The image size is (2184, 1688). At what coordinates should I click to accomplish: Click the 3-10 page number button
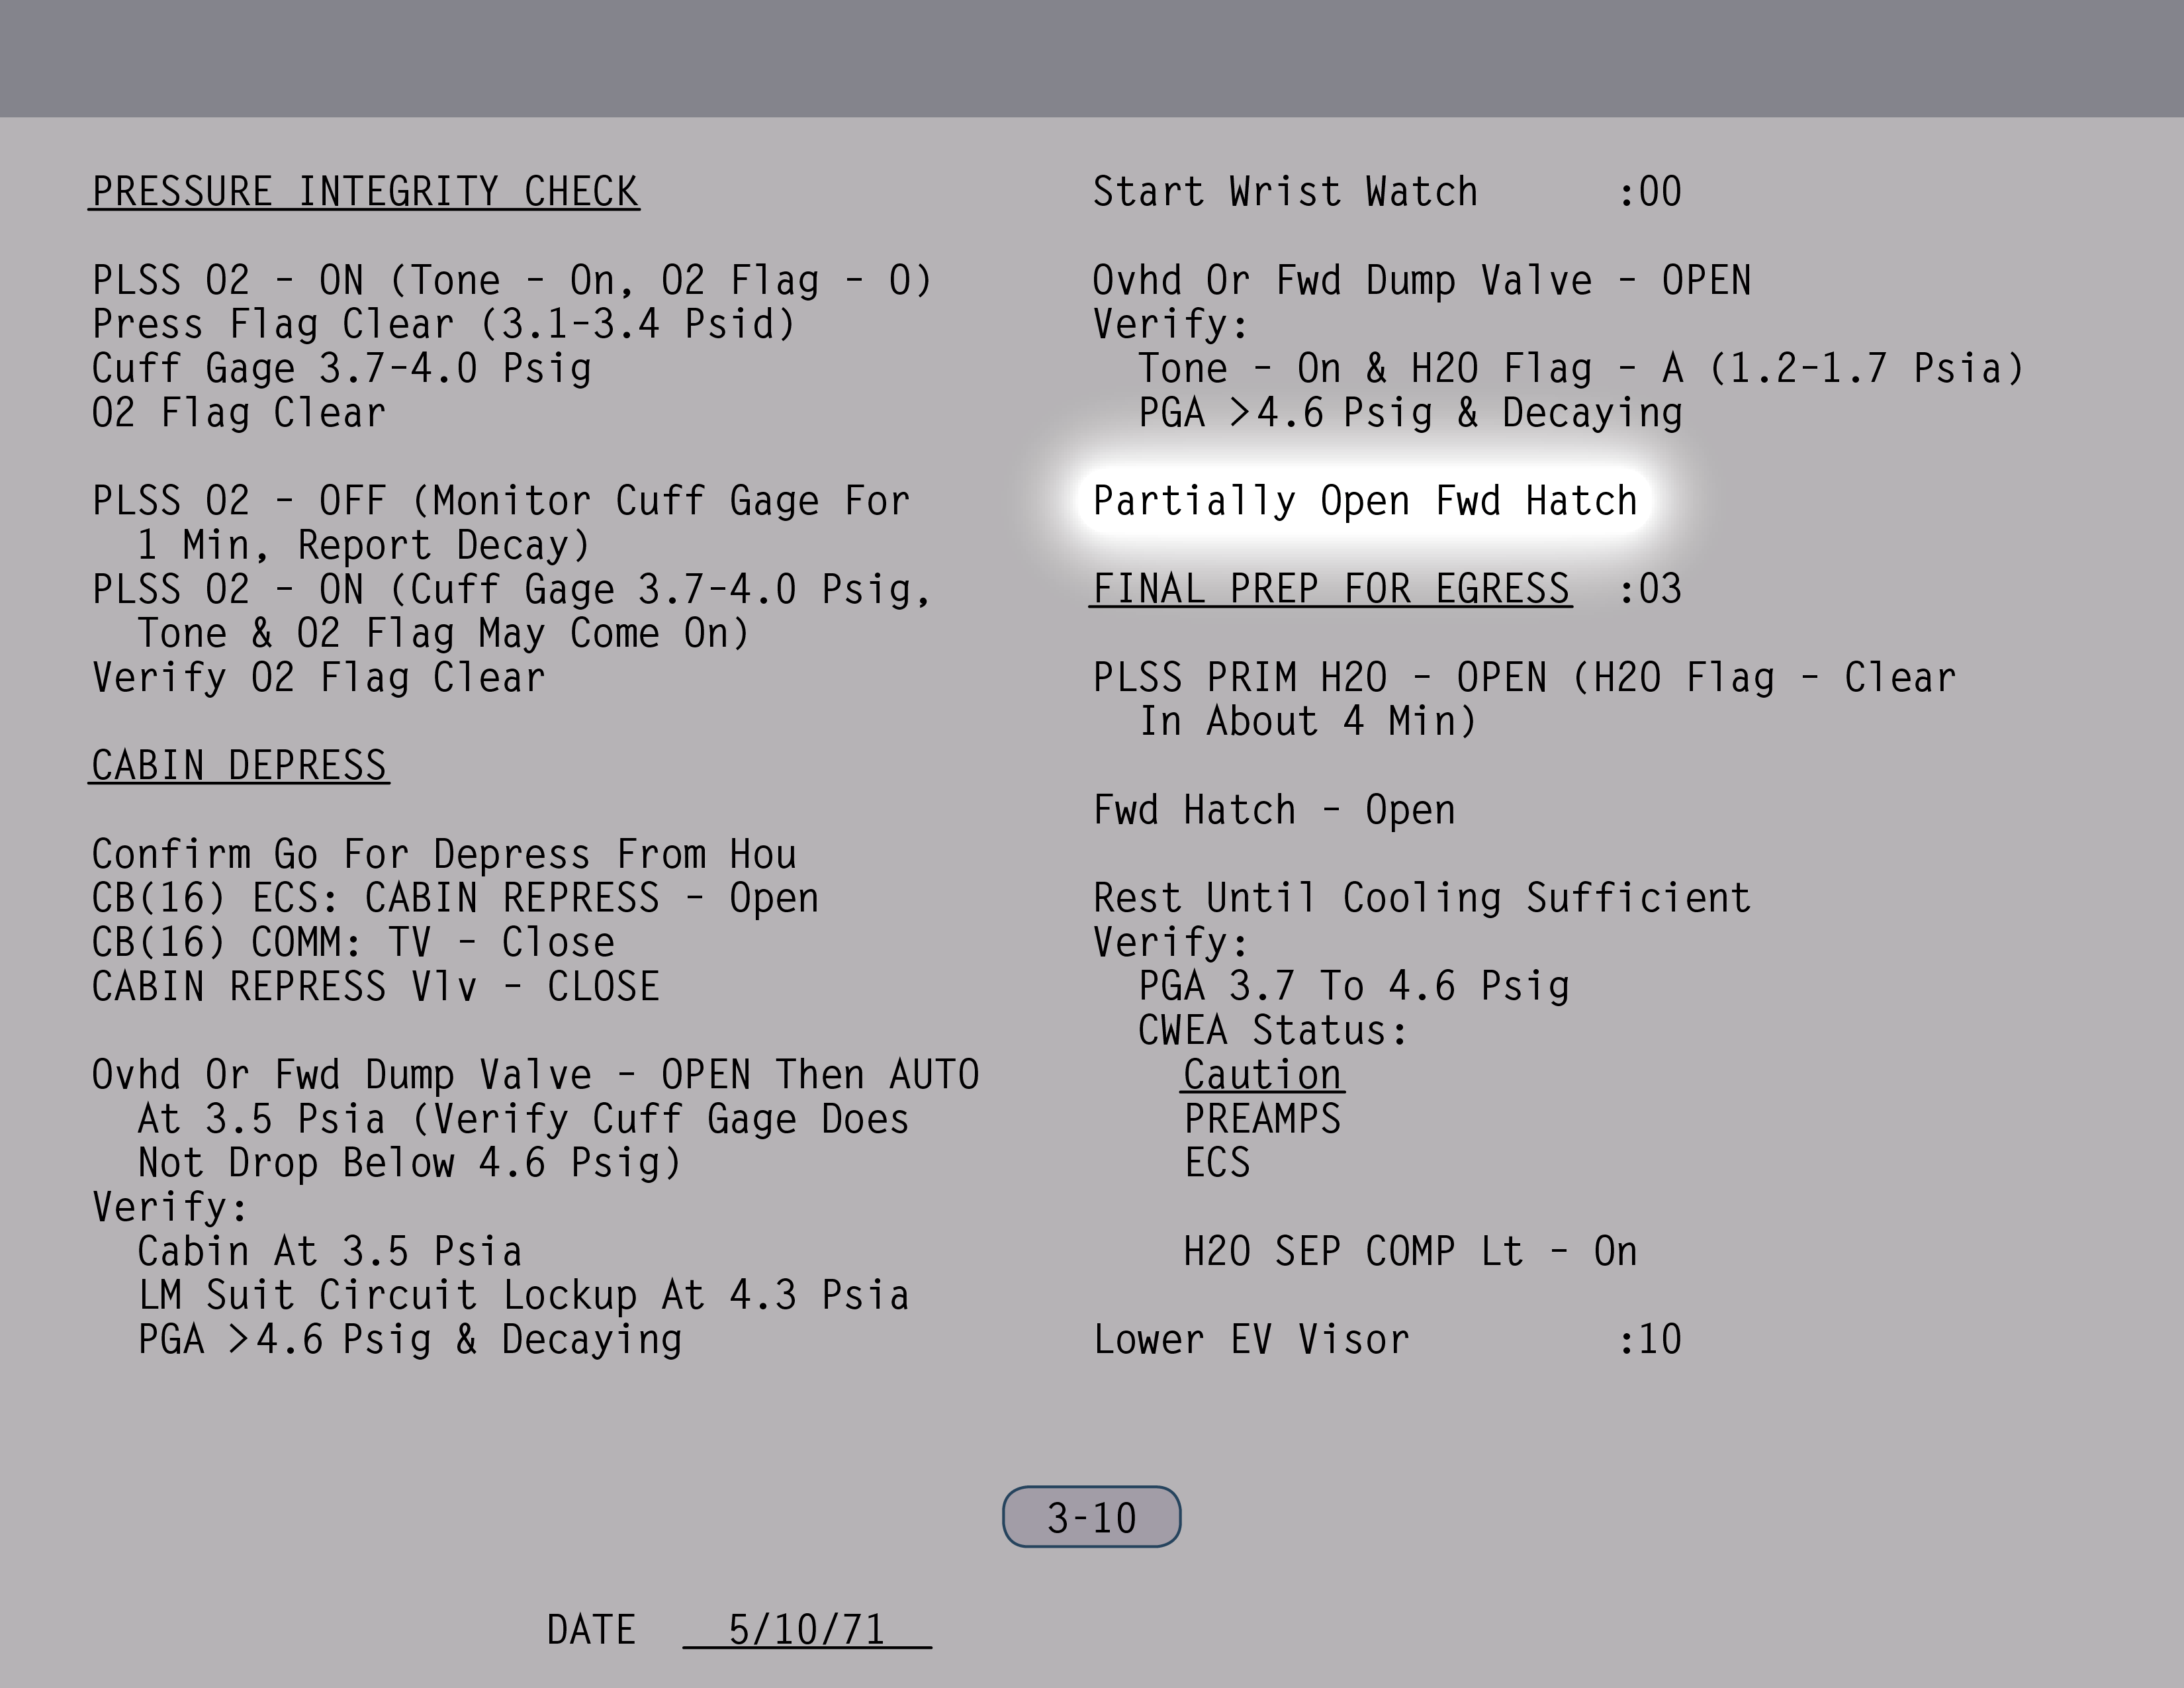pos(1091,1518)
